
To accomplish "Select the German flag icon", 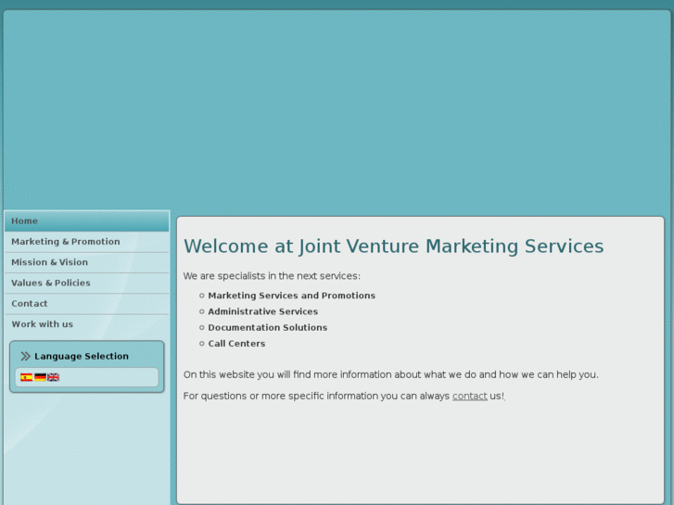I will [x=40, y=378].
